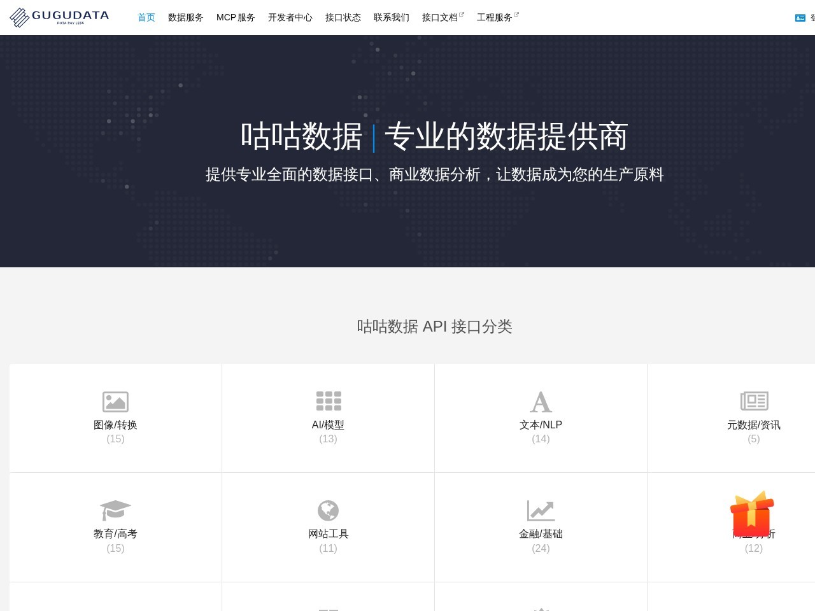Select the AI/模型 grid icon
This screenshot has width=815, height=611.
[x=328, y=402]
